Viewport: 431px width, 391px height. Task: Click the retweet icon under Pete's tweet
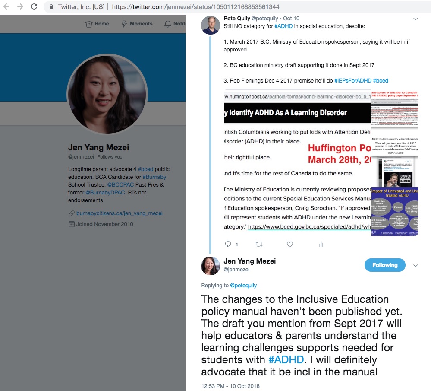coord(259,244)
